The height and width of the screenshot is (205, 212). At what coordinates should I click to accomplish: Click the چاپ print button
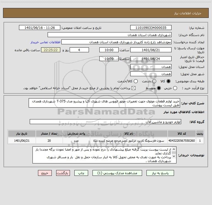(81, 173)
